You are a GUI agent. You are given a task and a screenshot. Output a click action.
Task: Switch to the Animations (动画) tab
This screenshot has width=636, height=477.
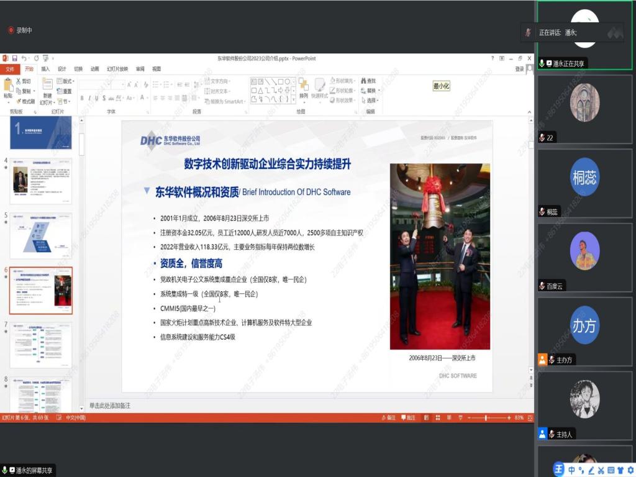pos(94,70)
